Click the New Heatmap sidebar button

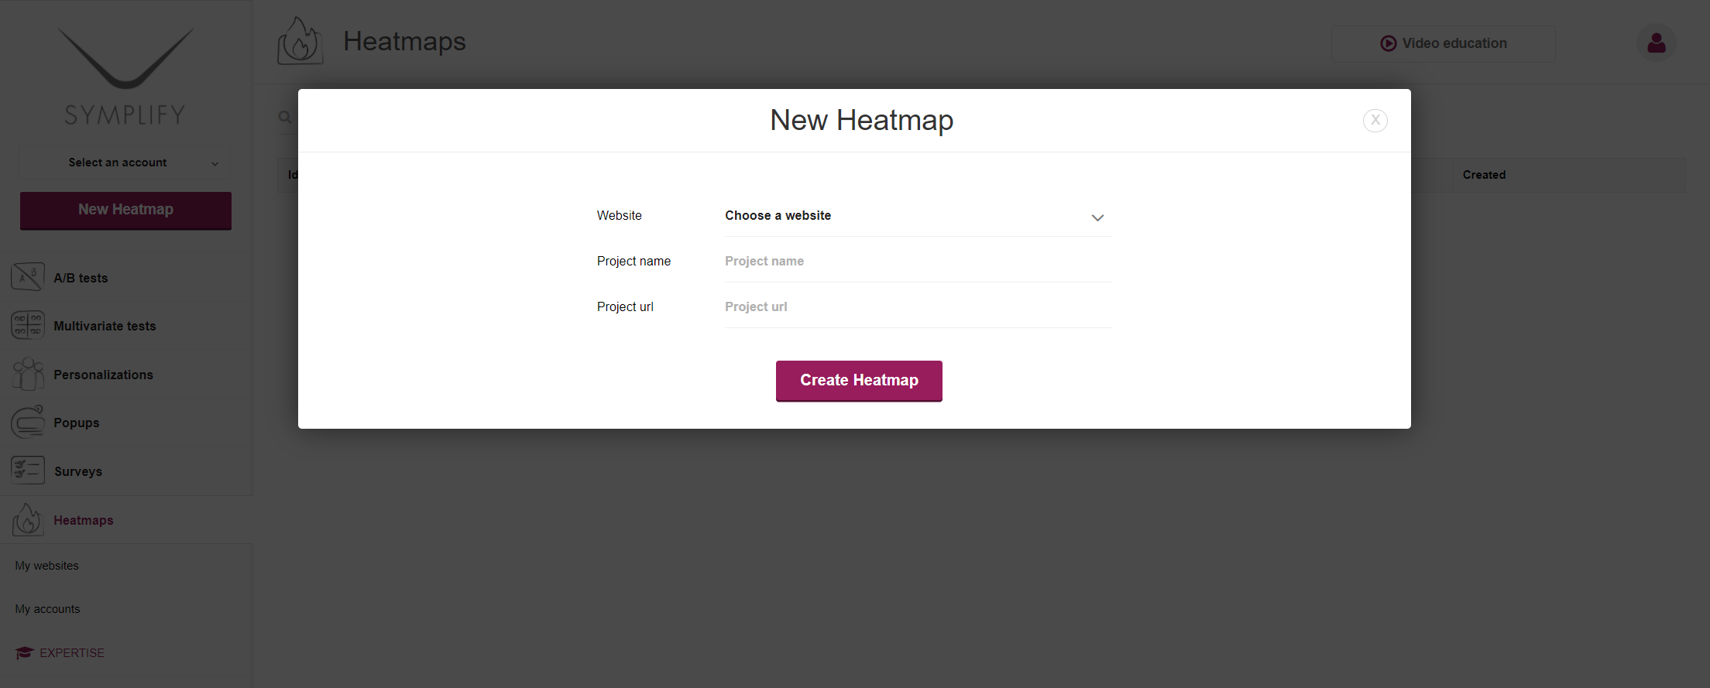[125, 211]
